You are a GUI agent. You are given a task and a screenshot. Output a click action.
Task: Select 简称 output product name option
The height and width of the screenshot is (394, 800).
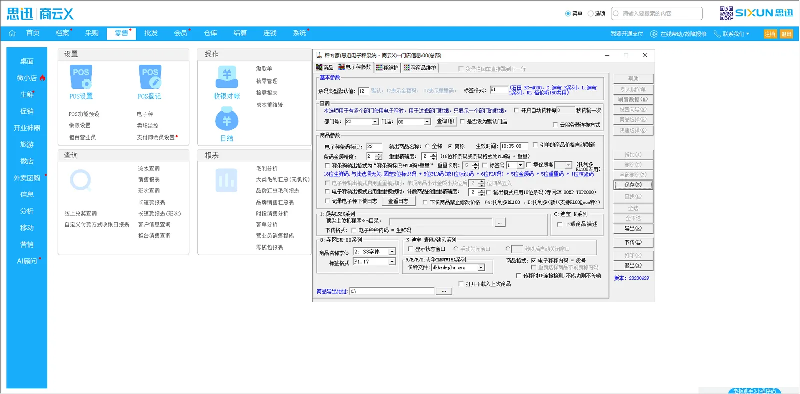coord(450,146)
